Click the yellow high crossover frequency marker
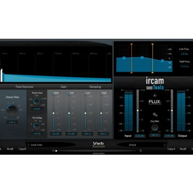Screen dimensions: 193x194 pyautogui.click(x=152, y=58)
